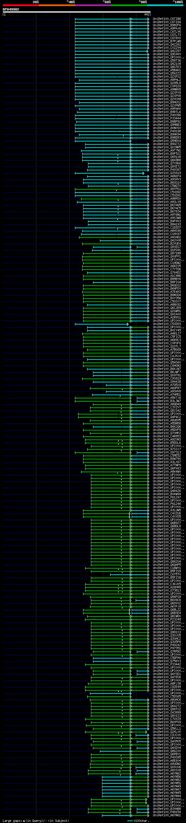Click the UniRef100_A9T7N1 label

tap(167, 150)
